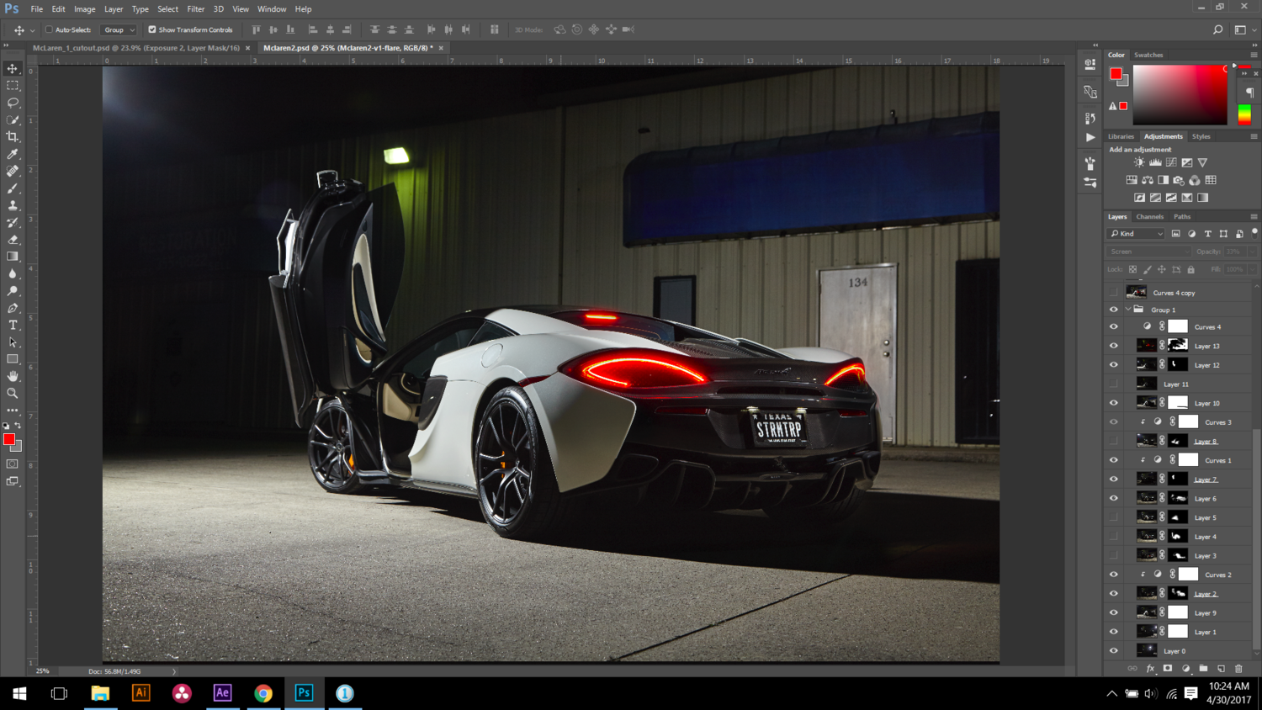The image size is (1262, 710).
Task: Open Chrome from the taskbar
Action: (x=263, y=693)
